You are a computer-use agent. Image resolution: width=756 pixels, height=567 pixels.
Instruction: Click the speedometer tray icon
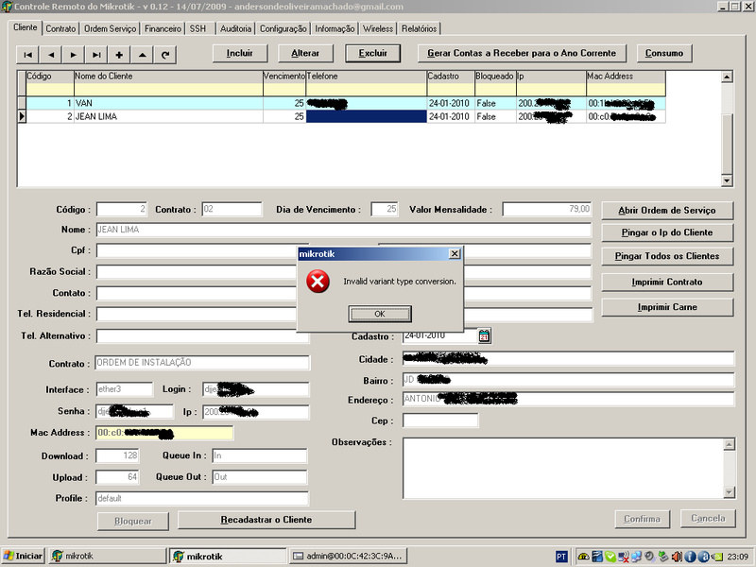(x=583, y=557)
